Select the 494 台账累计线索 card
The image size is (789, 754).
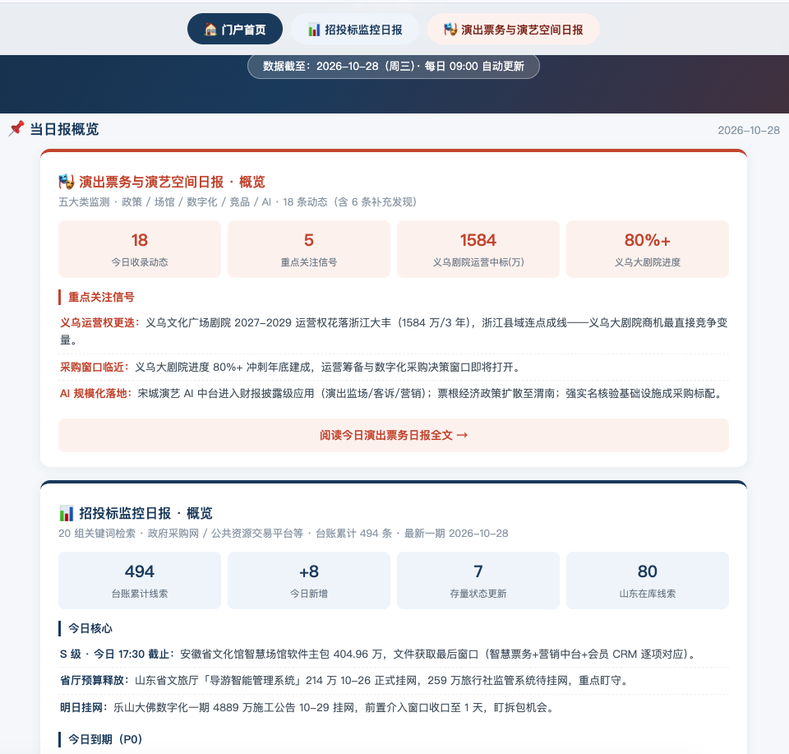140,581
